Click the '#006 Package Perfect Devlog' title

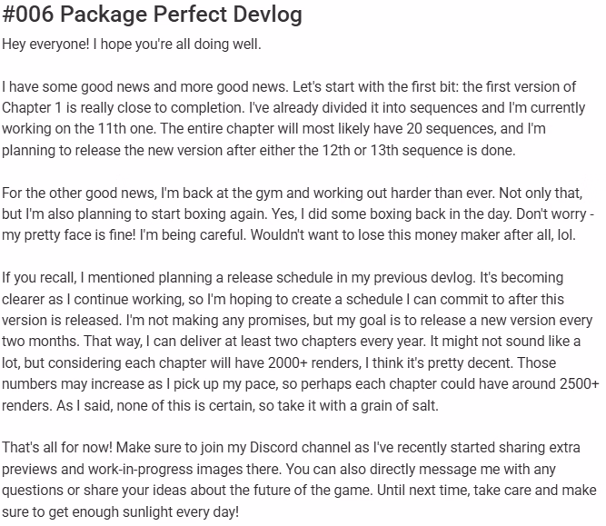(152, 15)
